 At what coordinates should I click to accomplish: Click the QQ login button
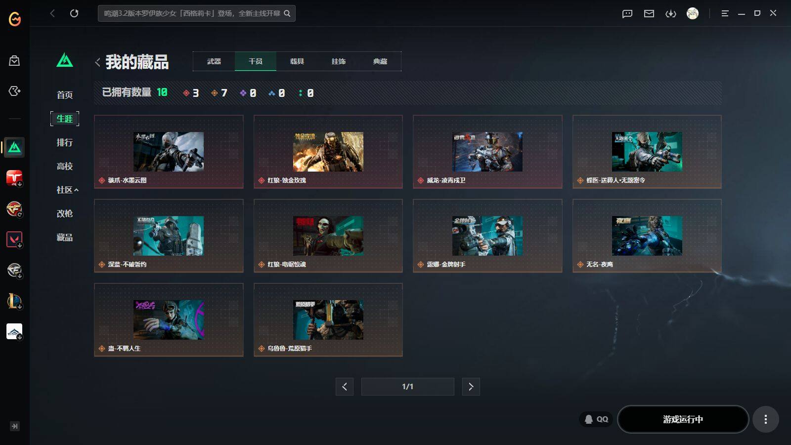(x=596, y=419)
